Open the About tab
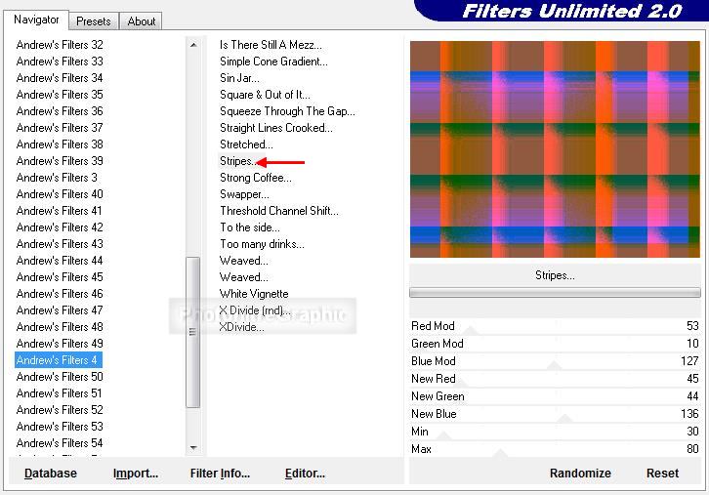 click(142, 21)
